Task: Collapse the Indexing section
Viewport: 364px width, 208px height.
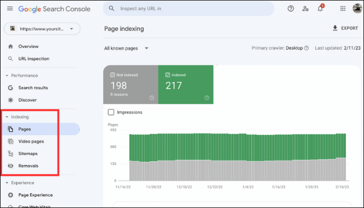Action: click(x=7, y=117)
